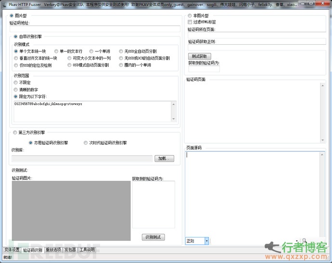Click the magnifier search icon below page source
This screenshot has width=332, height=263.
coord(305,240)
